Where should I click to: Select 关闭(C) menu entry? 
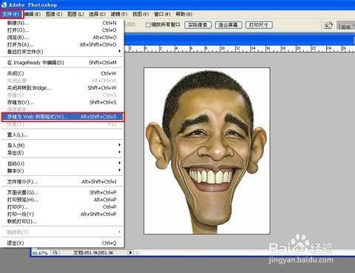[x=62, y=73]
